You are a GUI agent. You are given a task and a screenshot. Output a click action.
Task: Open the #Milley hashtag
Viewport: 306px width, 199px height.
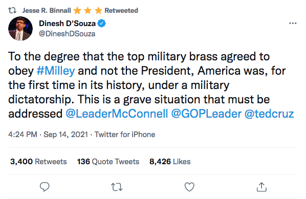(56, 71)
